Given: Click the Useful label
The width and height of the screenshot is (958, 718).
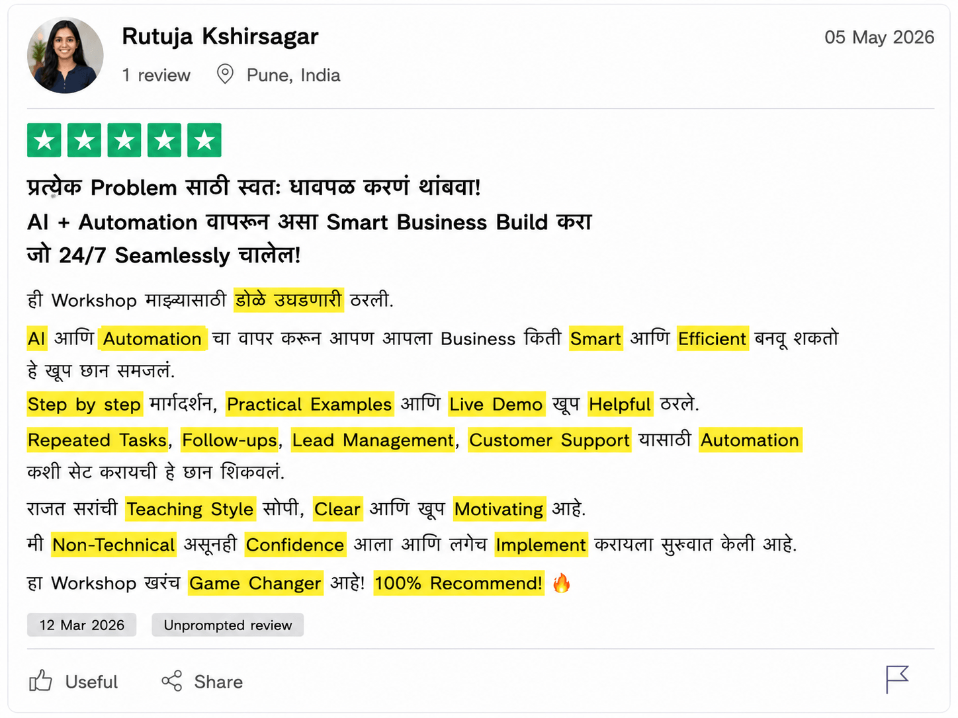Looking at the screenshot, I should tap(91, 682).
